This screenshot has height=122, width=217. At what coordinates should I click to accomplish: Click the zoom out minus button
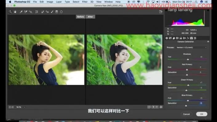pos(10,107)
